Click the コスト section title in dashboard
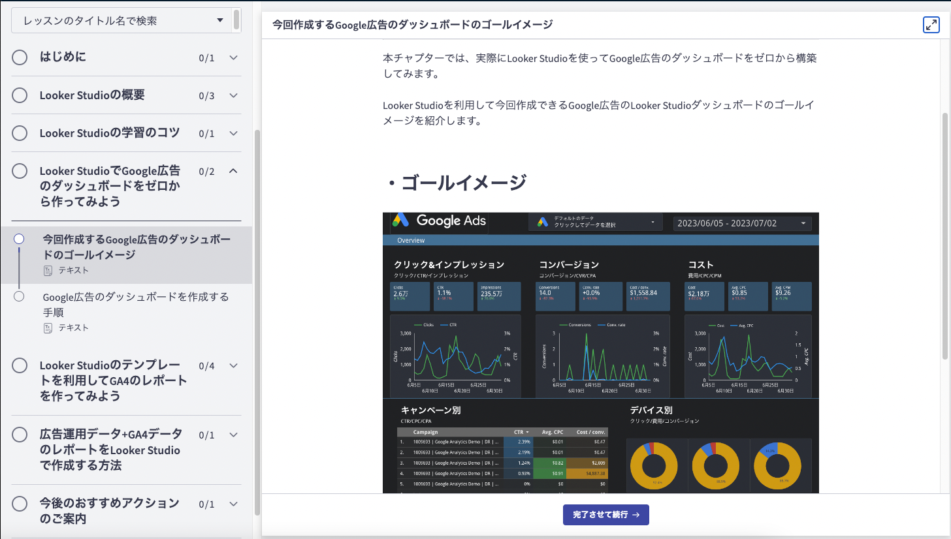The width and height of the screenshot is (951, 539). 701,265
